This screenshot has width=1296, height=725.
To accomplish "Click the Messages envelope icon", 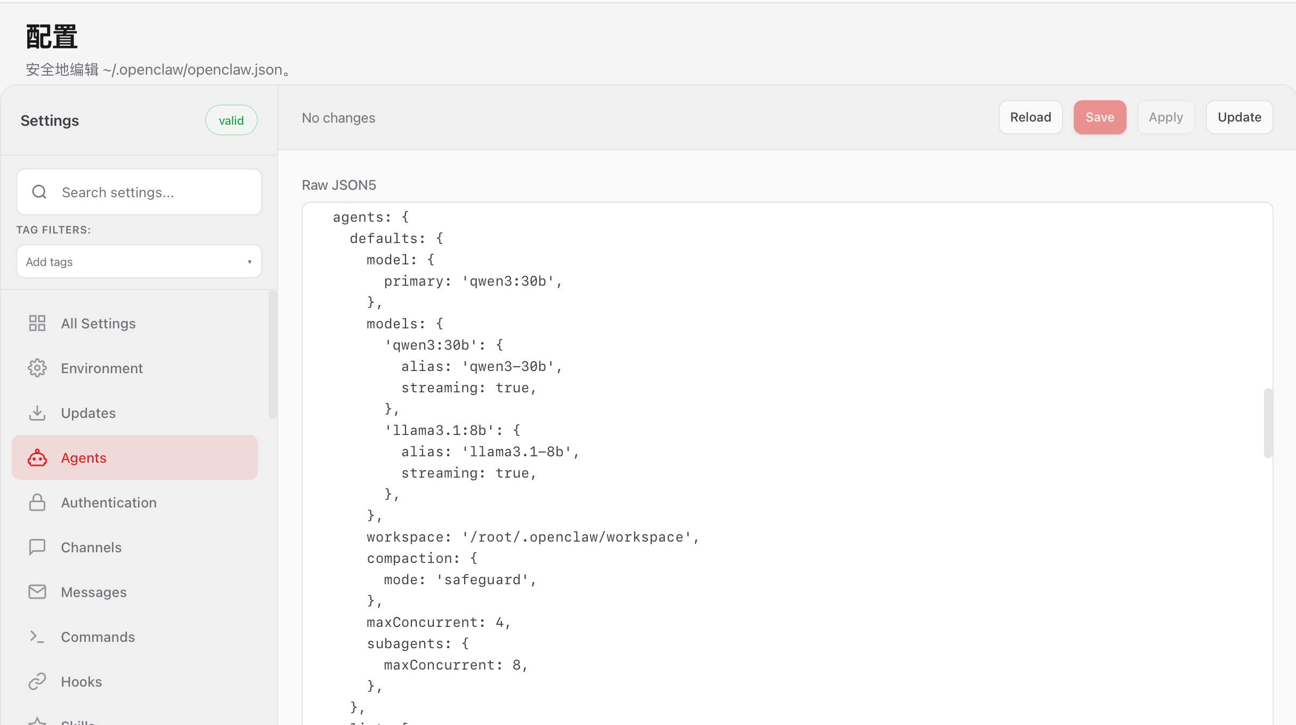I will [x=37, y=592].
